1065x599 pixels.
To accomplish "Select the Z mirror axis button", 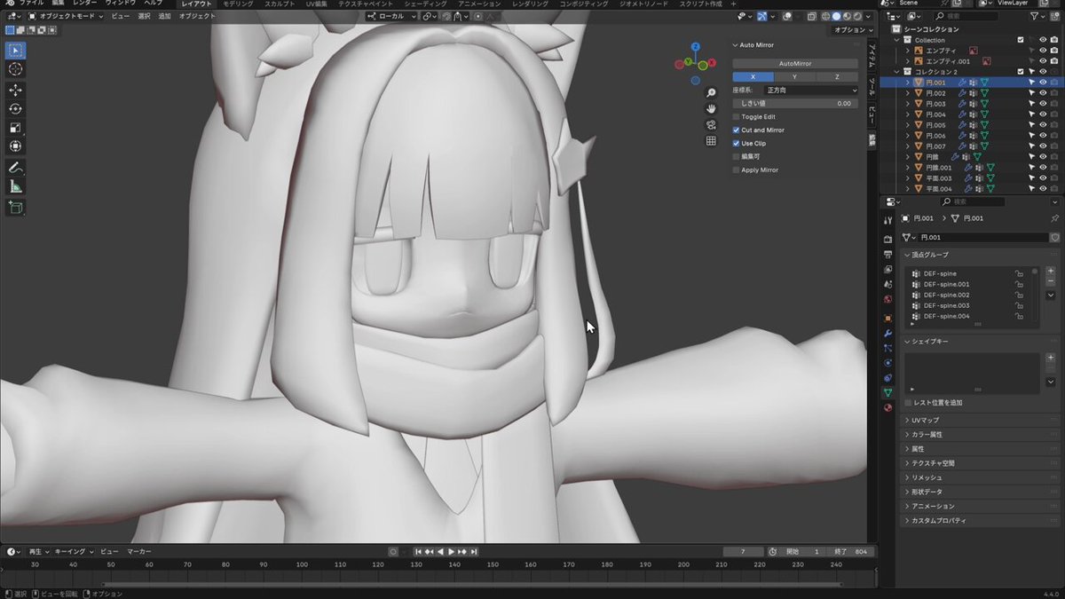I will point(837,76).
